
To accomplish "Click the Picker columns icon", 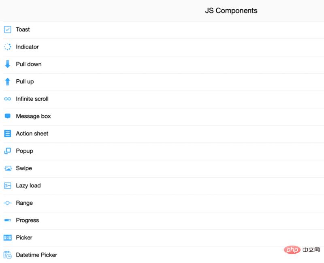I will point(7,238).
